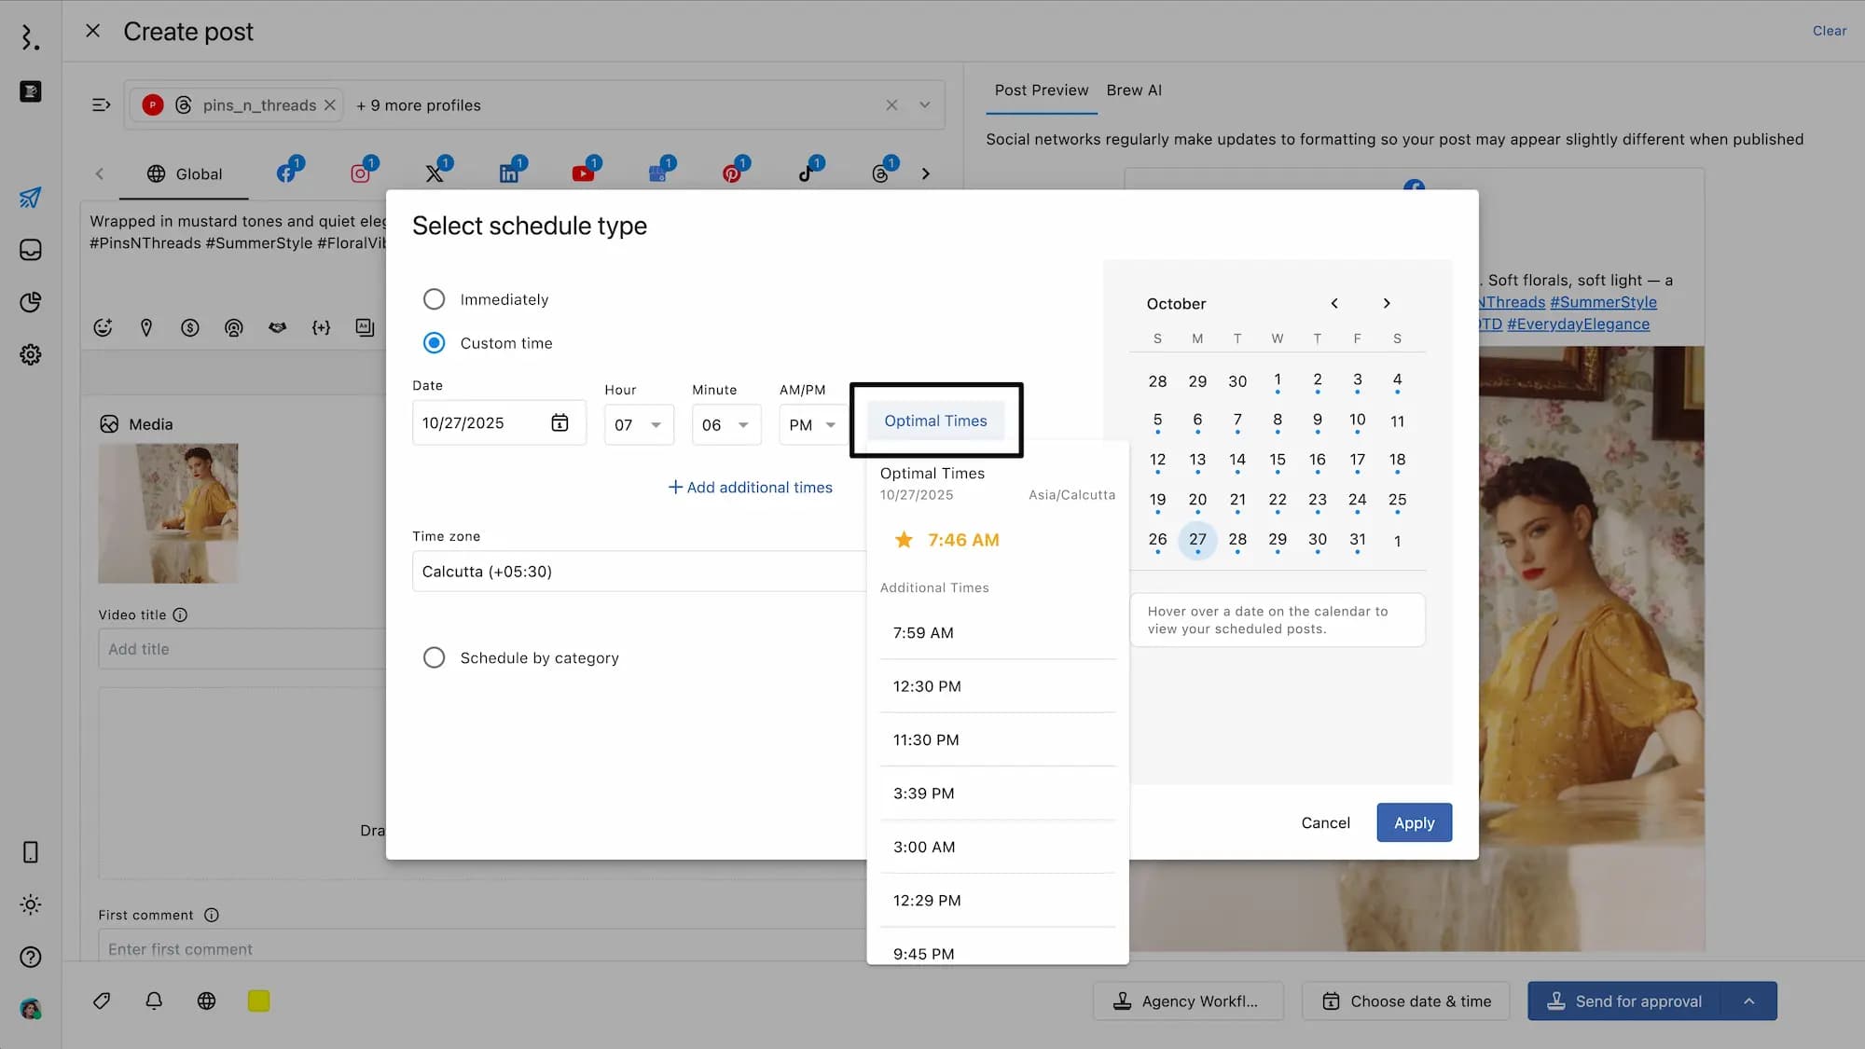Select the Pinterest network tab icon
This screenshot has height=1049, width=1865.
(732, 173)
